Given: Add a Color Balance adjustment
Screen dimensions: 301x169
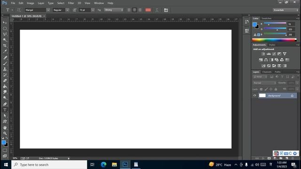Looking at the screenshot, I should (266, 60).
